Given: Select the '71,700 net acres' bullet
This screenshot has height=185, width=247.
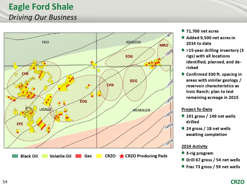Looking at the screenshot, I should (x=203, y=31).
